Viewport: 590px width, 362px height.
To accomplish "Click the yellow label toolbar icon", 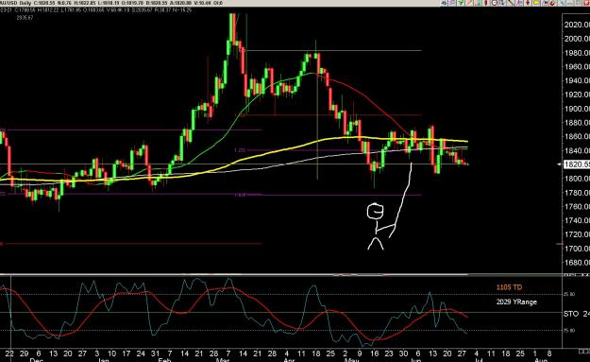I will 536,3.
